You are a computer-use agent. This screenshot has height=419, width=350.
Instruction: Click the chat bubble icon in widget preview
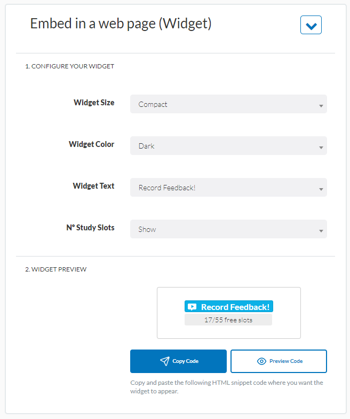[x=192, y=307]
